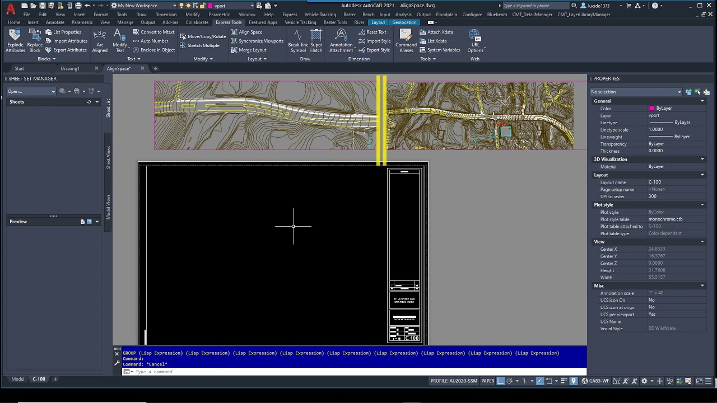717x403 pixels.
Task: Toggle the layer lock icon beside vport
Action: (202, 6)
